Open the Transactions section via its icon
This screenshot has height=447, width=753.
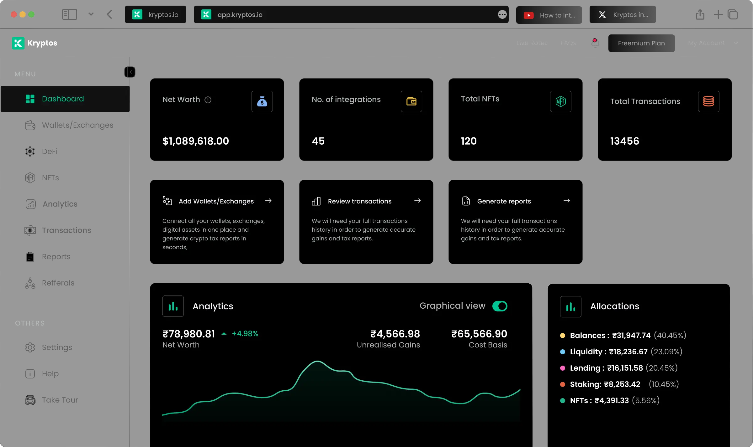[30, 230]
